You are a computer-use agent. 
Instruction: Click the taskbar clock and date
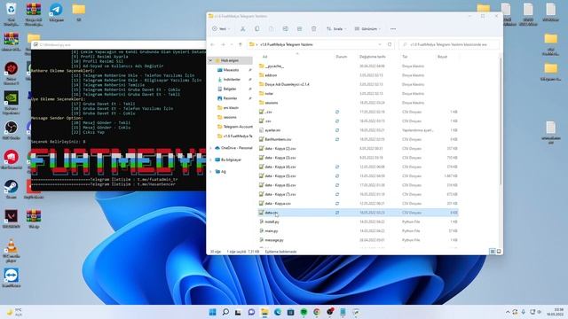point(554,312)
